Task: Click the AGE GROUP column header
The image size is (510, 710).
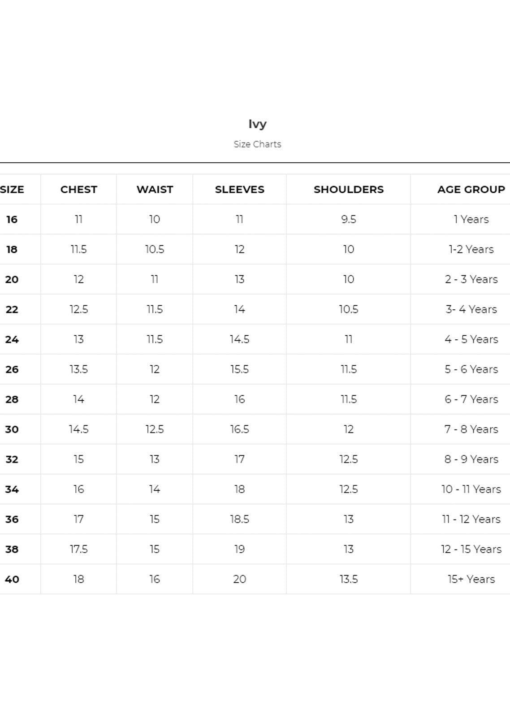Action: point(471,190)
